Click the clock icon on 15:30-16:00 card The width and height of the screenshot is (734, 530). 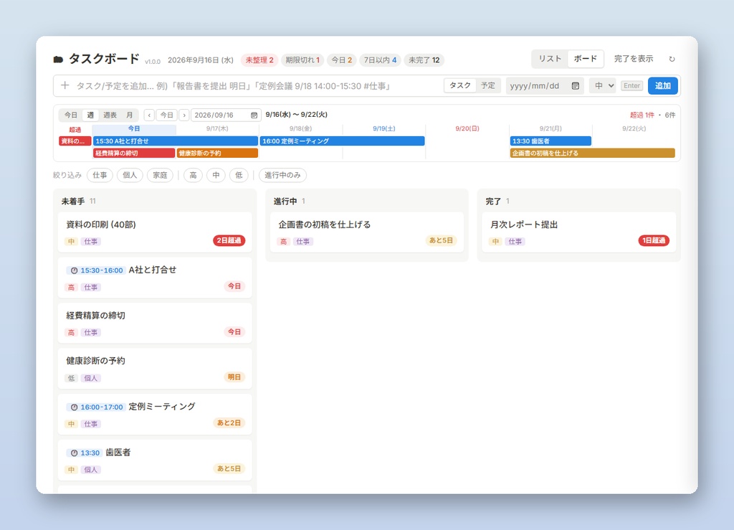click(74, 270)
